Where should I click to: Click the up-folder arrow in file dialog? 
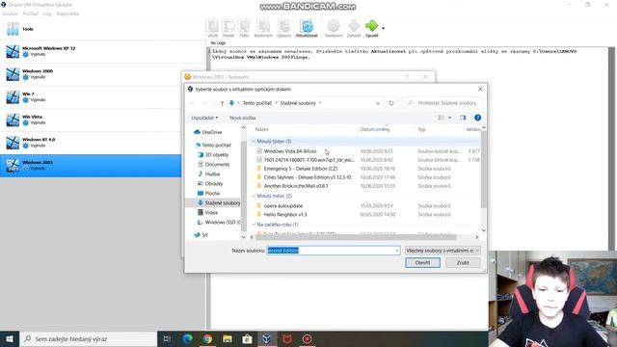(x=222, y=103)
